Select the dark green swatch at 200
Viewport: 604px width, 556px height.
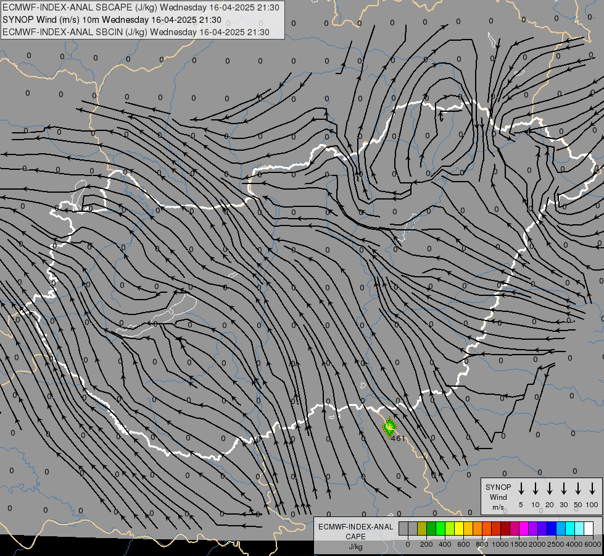point(431,529)
